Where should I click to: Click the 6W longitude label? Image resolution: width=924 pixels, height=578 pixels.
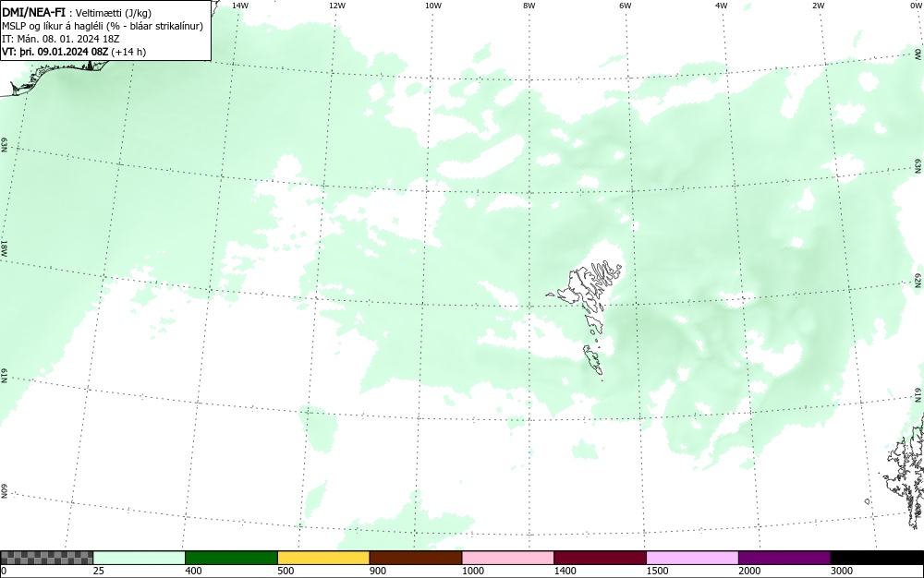(626, 6)
